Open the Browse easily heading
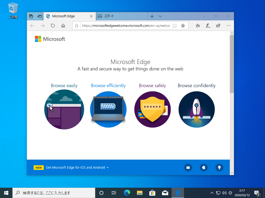 (x=64, y=86)
